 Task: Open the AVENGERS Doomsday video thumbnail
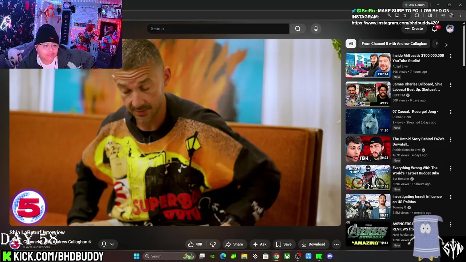pyautogui.click(x=368, y=233)
